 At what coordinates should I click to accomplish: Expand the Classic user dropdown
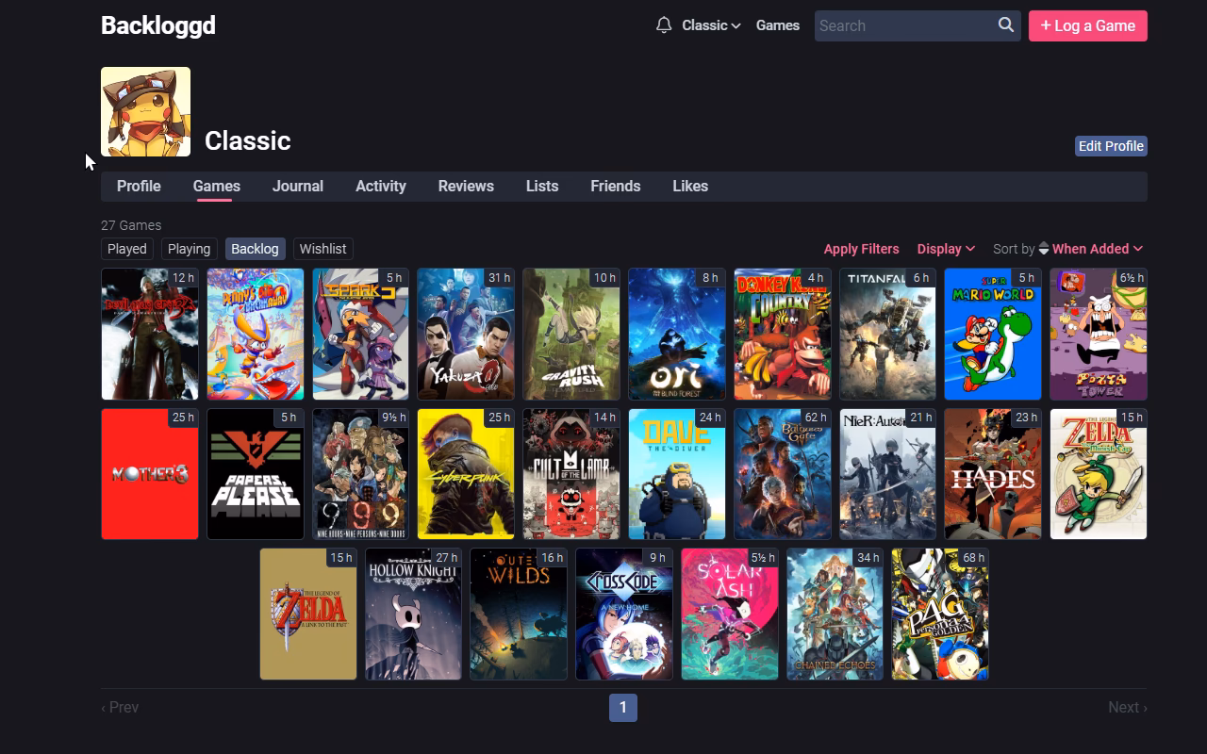coord(711,25)
